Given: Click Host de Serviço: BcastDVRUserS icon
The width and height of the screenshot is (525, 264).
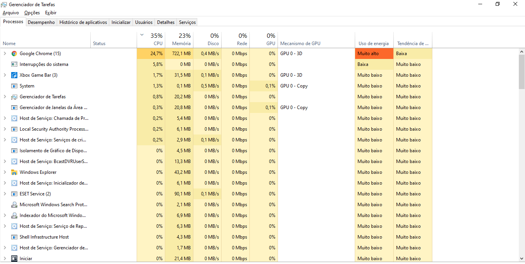Looking at the screenshot, I should click(x=14, y=161).
